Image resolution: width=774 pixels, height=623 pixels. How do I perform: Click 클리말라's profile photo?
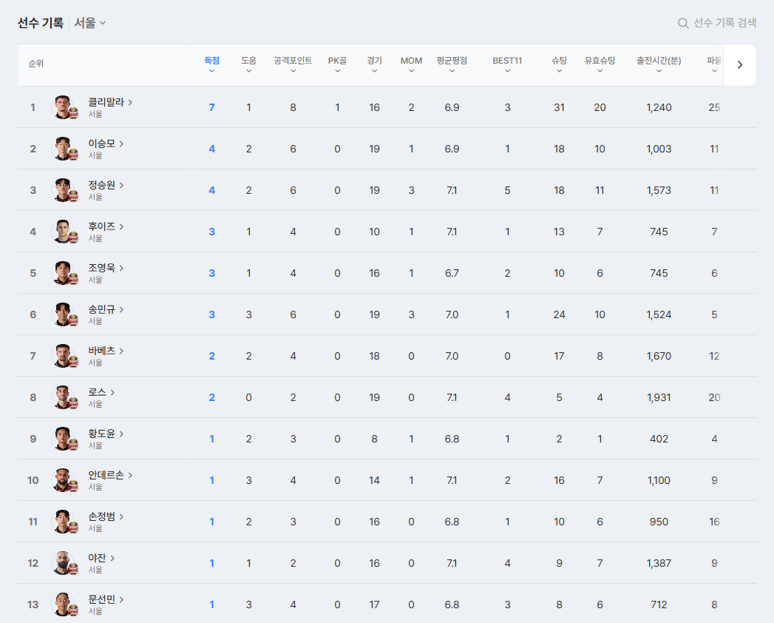(64, 107)
